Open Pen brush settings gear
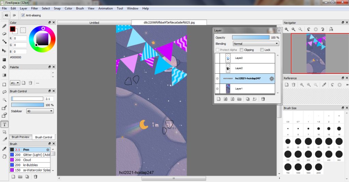 coord(47,150)
